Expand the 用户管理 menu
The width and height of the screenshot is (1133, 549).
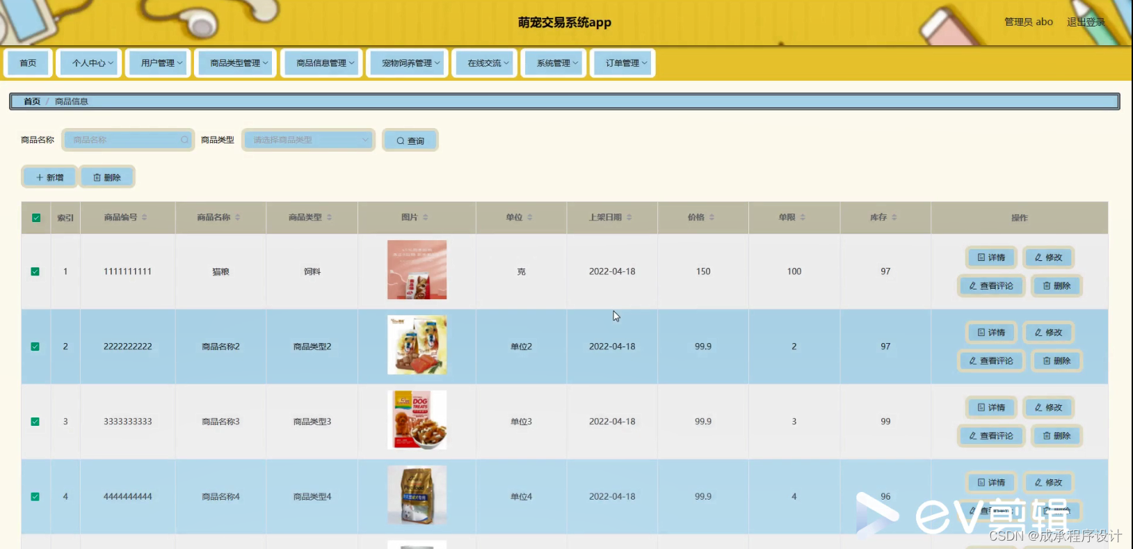tap(158, 63)
